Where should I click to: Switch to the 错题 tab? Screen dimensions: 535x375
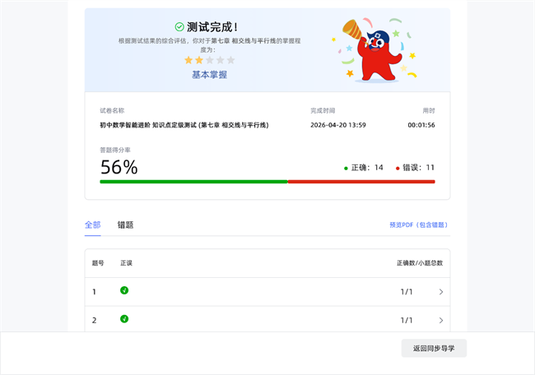point(125,225)
